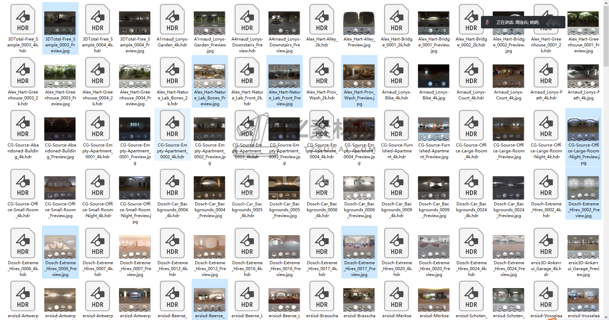The height and width of the screenshot is (320, 609).
Task: Select the 3DTotal-Free_Sample_0003_Preview.jpg thumbnail
Action: click(60, 23)
